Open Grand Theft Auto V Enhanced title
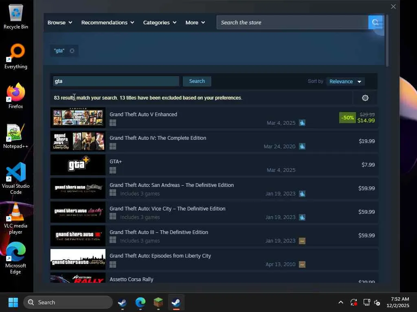This screenshot has height=312, width=417. tap(143, 114)
